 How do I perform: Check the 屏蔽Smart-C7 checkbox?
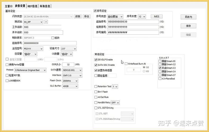160,75
